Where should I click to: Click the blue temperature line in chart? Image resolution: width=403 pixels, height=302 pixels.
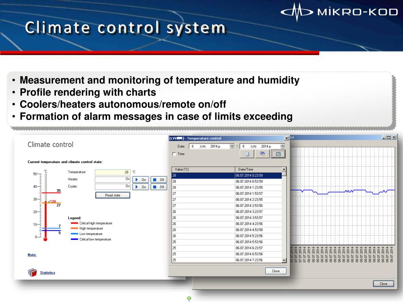(343, 192)
